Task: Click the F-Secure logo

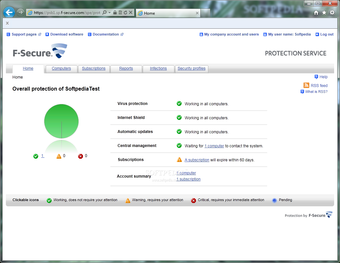Action: pyautogui.click(x=40, y=51)
